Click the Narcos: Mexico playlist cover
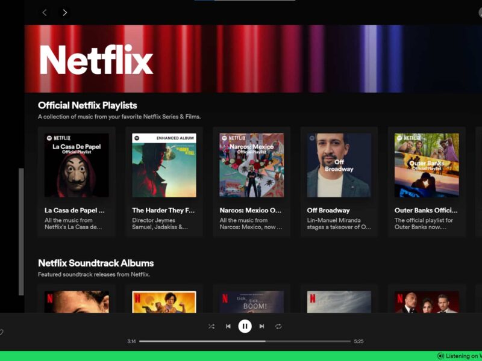 coord(252,167)
